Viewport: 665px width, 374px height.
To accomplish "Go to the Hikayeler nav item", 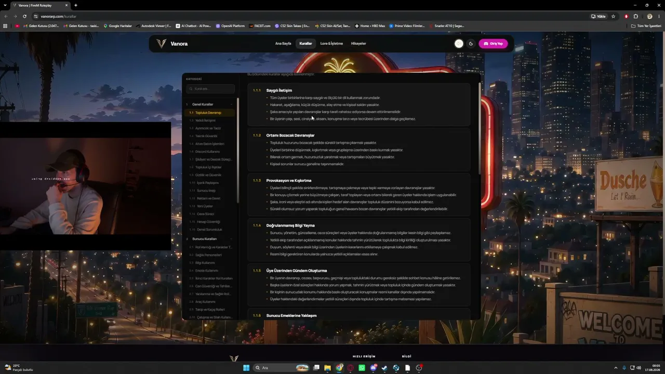I will pos(358,44).
